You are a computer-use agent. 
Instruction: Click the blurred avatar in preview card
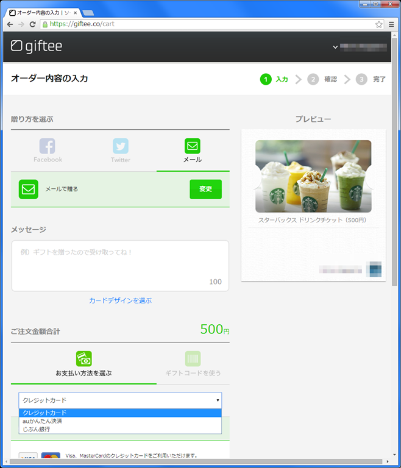[374, 269]
